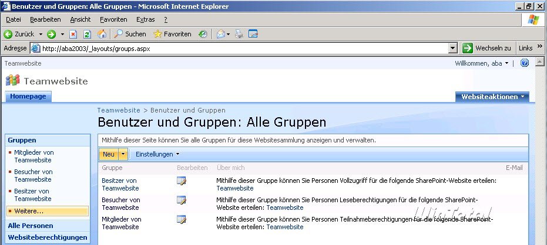Click the page icon in address bar
Image resolution: width=547 pixels, height=245 pixels.
pos(36,49)
